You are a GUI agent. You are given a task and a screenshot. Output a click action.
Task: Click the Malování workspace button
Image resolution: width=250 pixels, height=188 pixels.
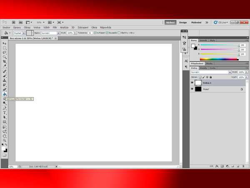pyautogui.click(x=196, y=22)
